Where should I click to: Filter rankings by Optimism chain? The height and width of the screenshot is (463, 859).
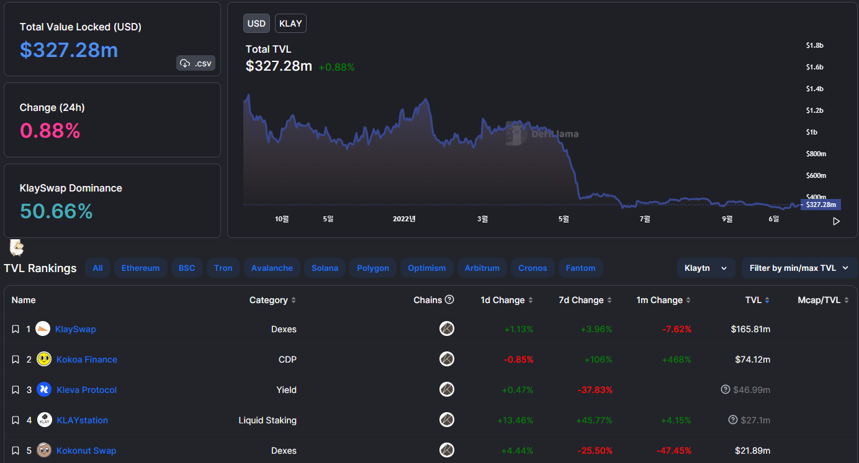click(x=427, y=268)
